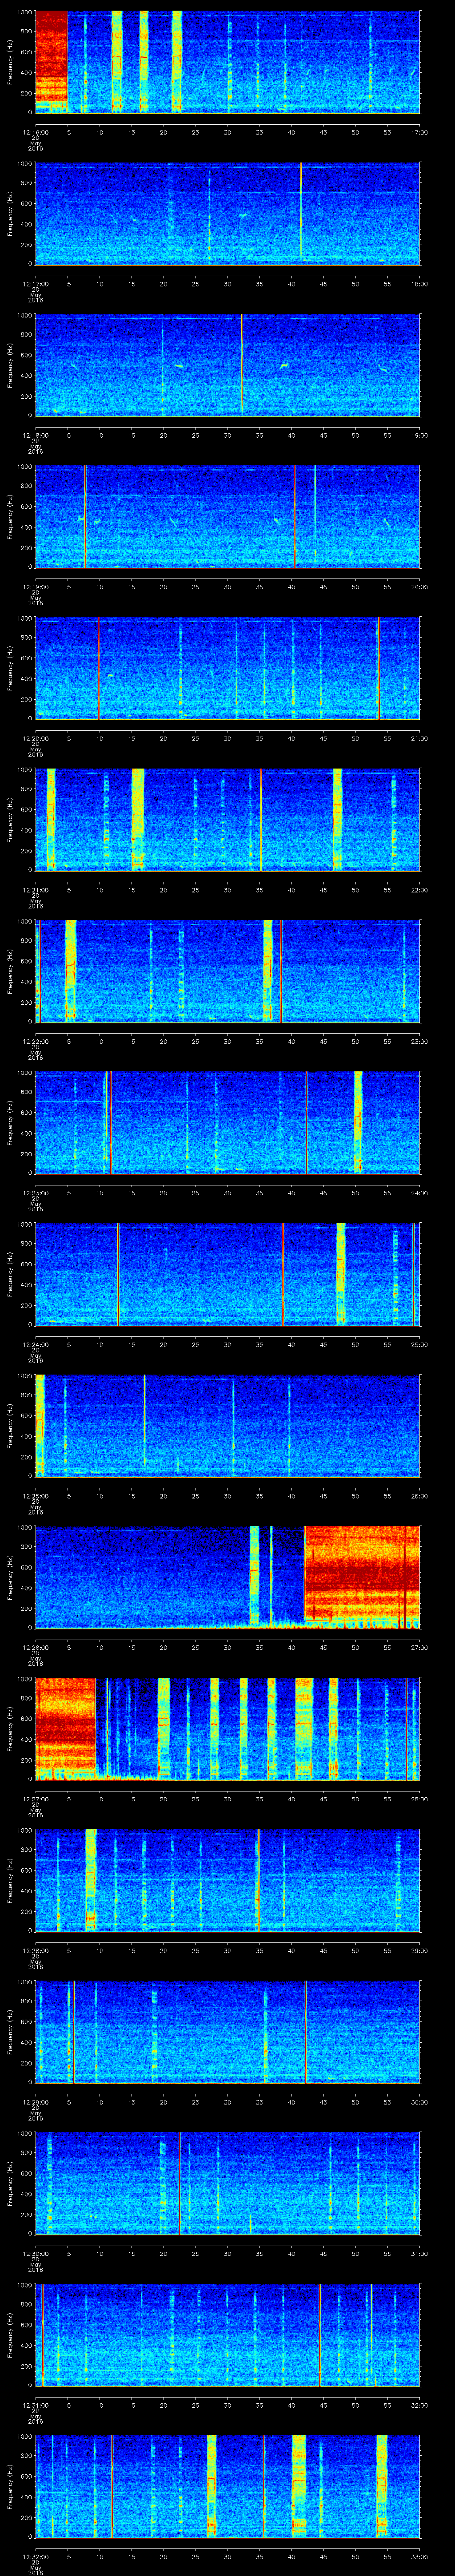Pick the spectrogram panel starting at 12:25:00
The image size is (455, 2576).
pos(228,1425)
